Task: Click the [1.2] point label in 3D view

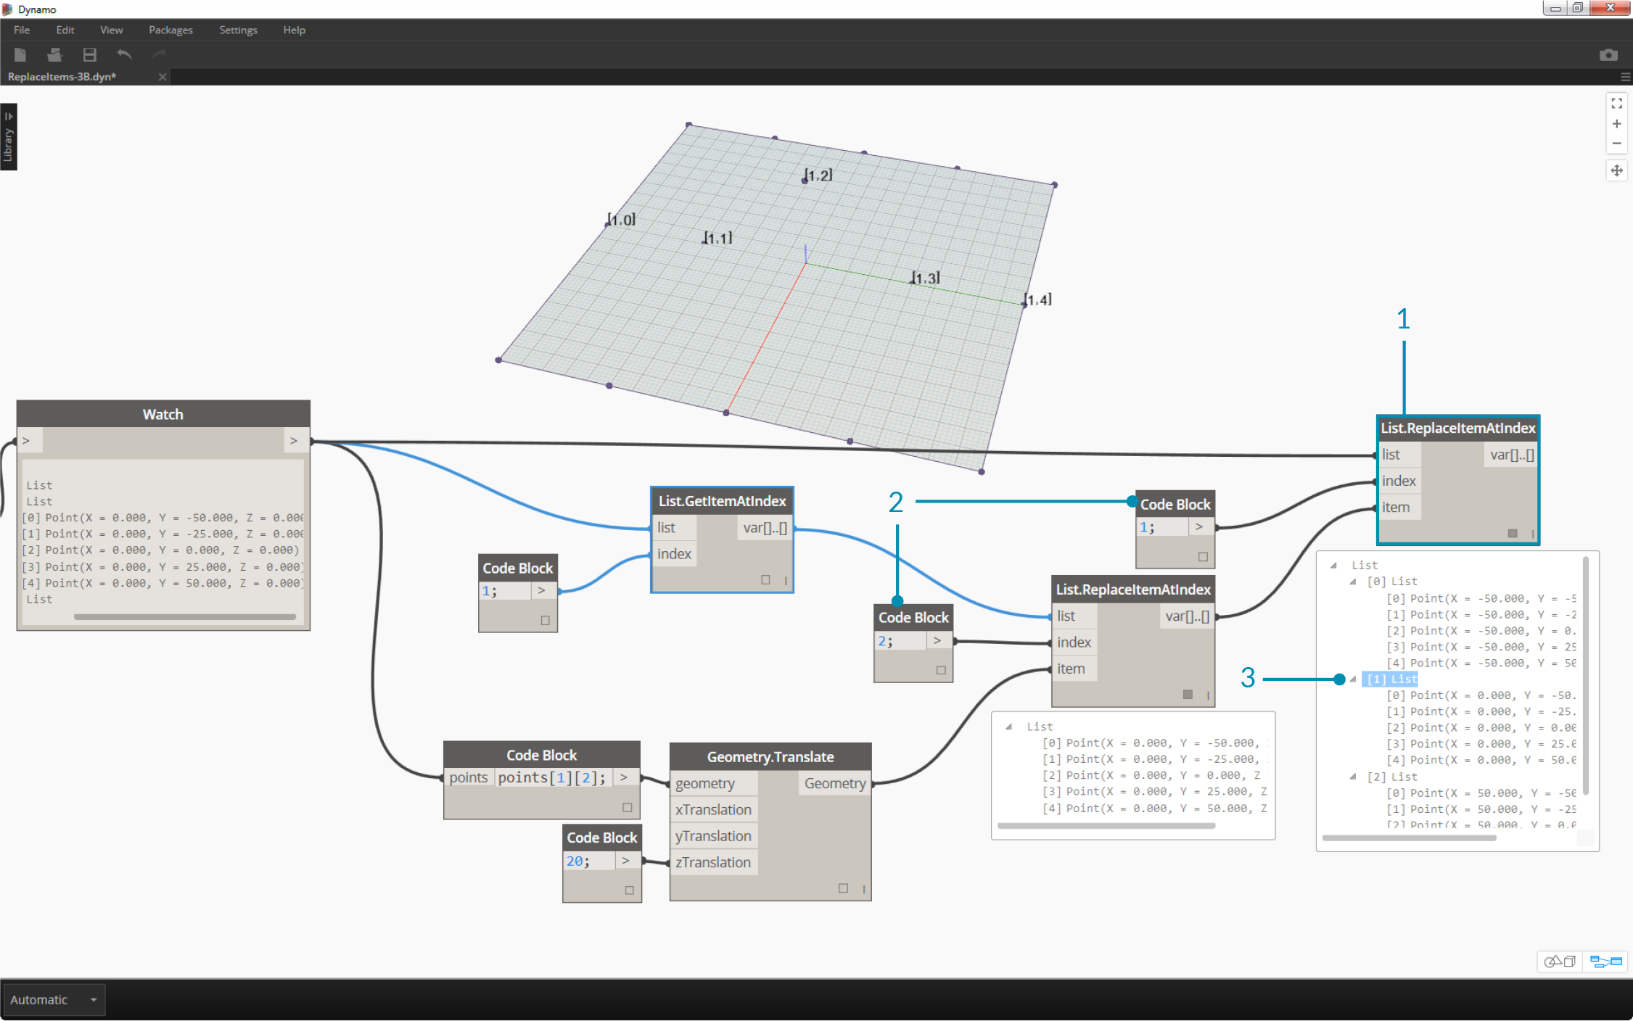Action: (x=819, y=175)
